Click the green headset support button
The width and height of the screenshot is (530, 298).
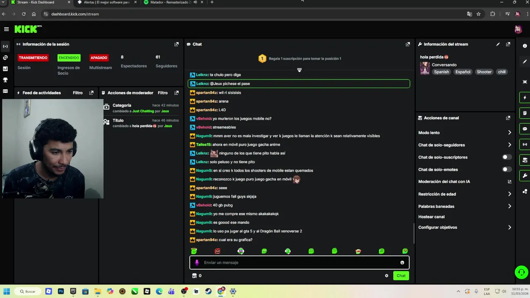click(521, 272)
